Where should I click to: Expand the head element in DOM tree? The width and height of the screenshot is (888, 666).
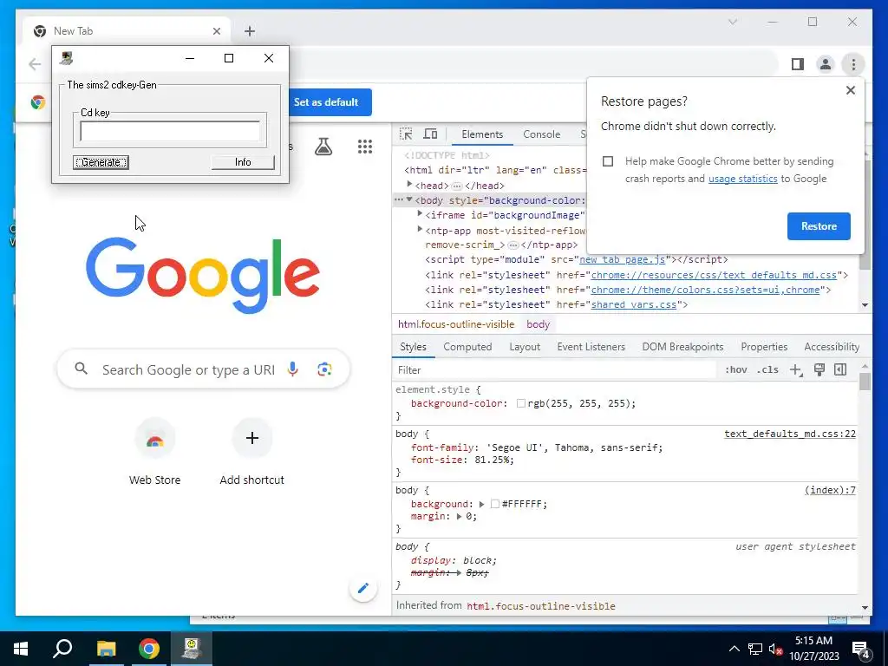tap(409, 186)
